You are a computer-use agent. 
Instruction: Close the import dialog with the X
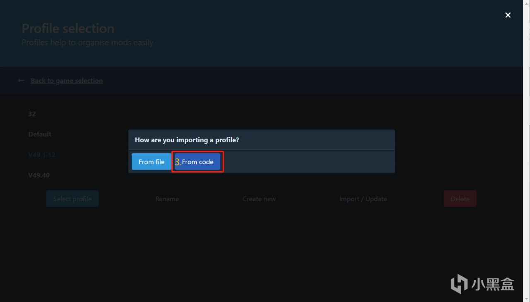tap(508, 15)
